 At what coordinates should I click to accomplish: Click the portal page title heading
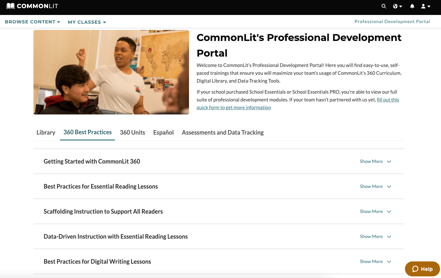[299, 45]
